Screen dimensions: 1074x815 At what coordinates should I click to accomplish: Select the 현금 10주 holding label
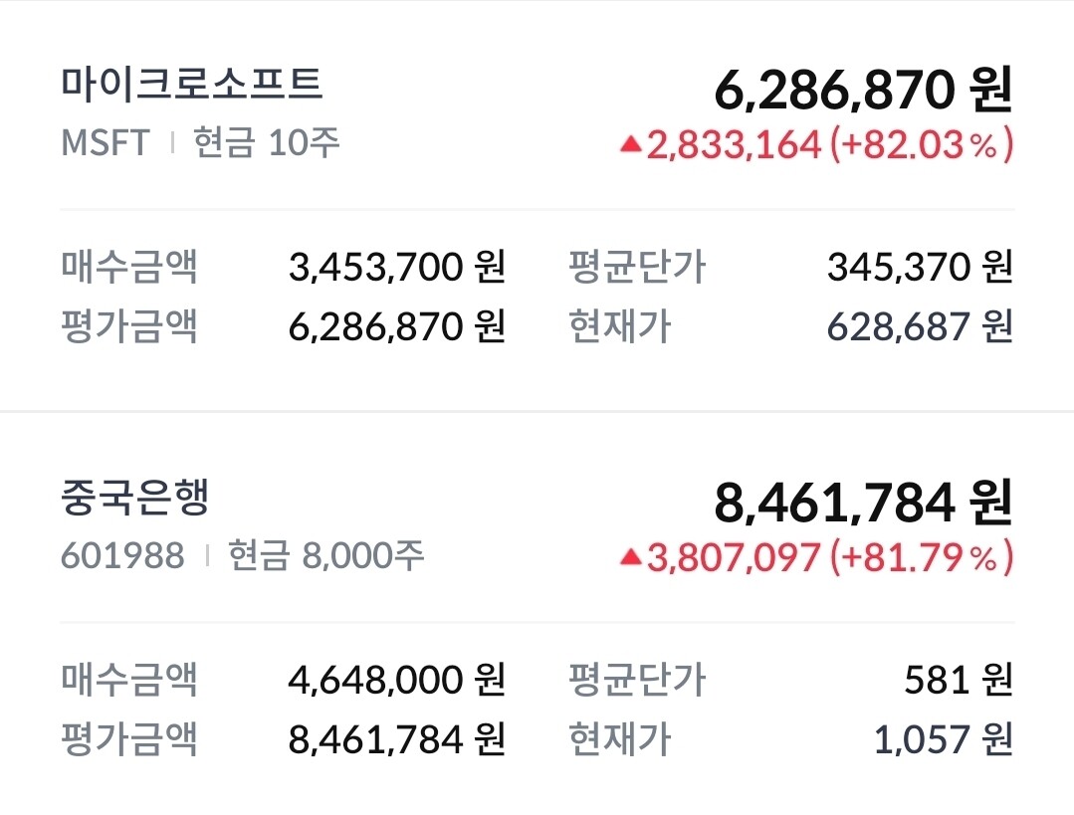pos(267,142)
